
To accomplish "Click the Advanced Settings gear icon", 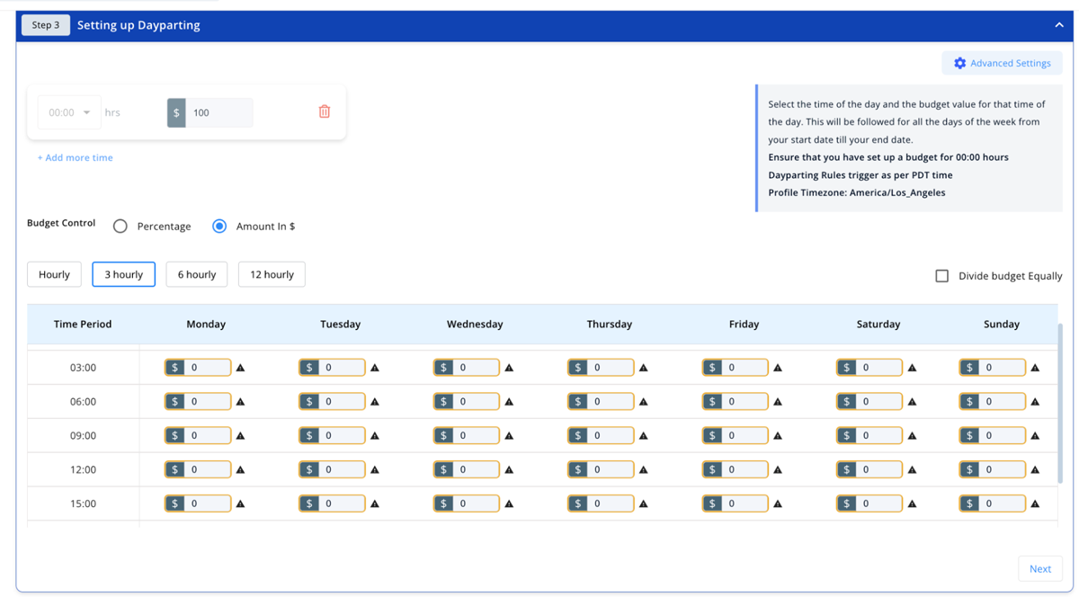I will [959, 63].
